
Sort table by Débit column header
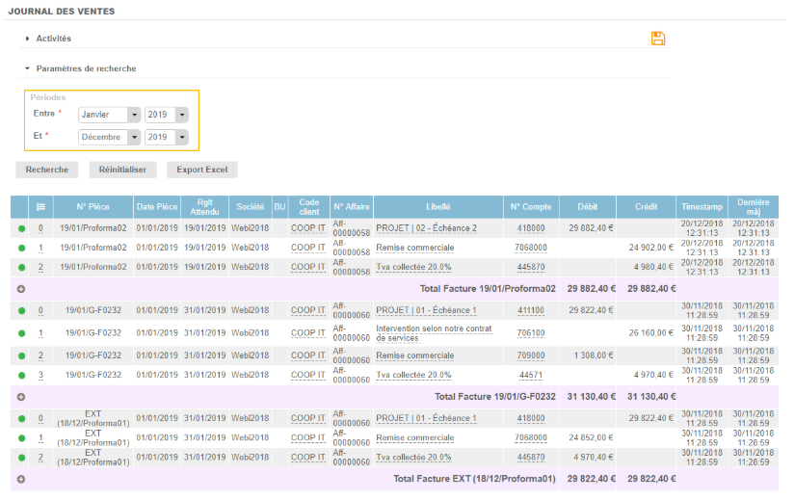pos(587,207)
